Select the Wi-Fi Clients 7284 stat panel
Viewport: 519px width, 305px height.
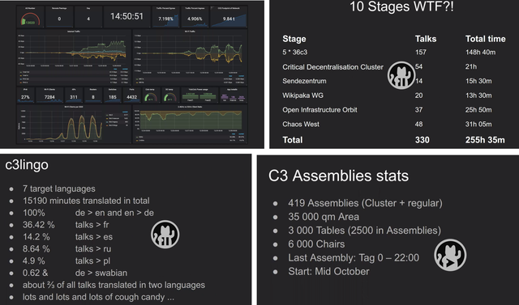click(x=49, y=95)
